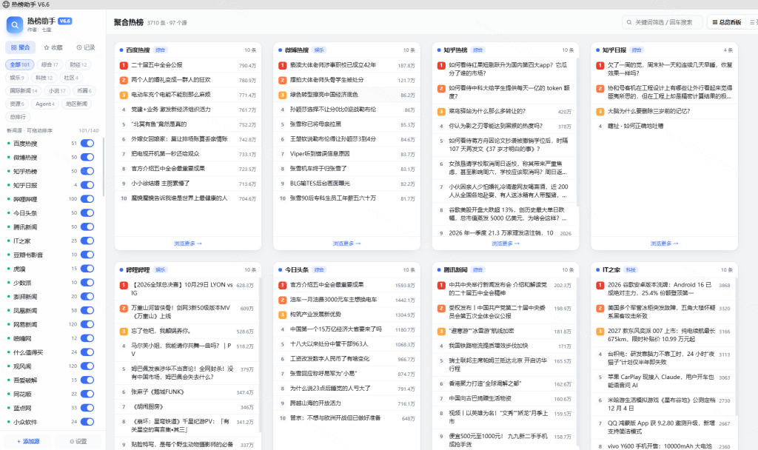Click the 娱乐 tag on the 哔哩哔哩 card

pos(160,269)
